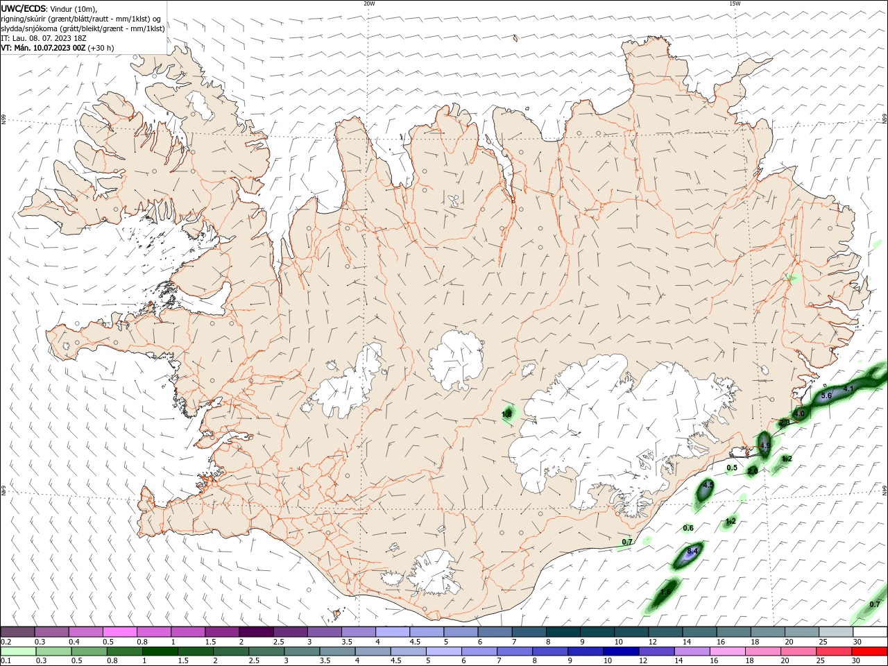
Task: Click the 2.0 precipitation value label
Action: click(x=752, y=471)
